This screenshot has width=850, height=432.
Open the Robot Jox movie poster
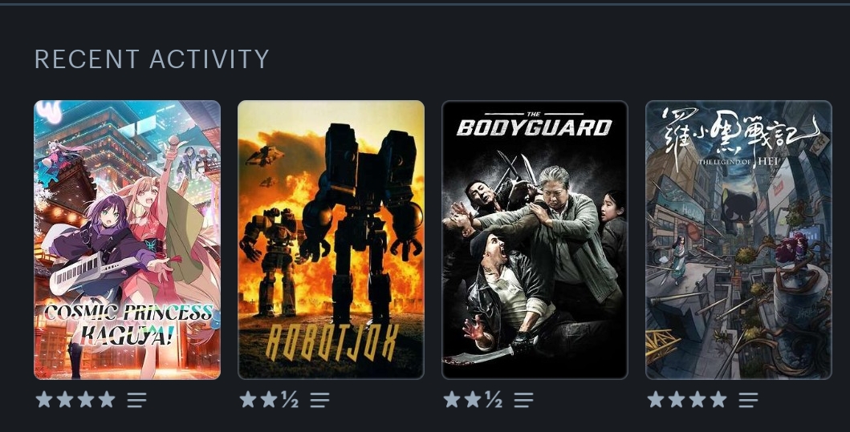point(331,240)
